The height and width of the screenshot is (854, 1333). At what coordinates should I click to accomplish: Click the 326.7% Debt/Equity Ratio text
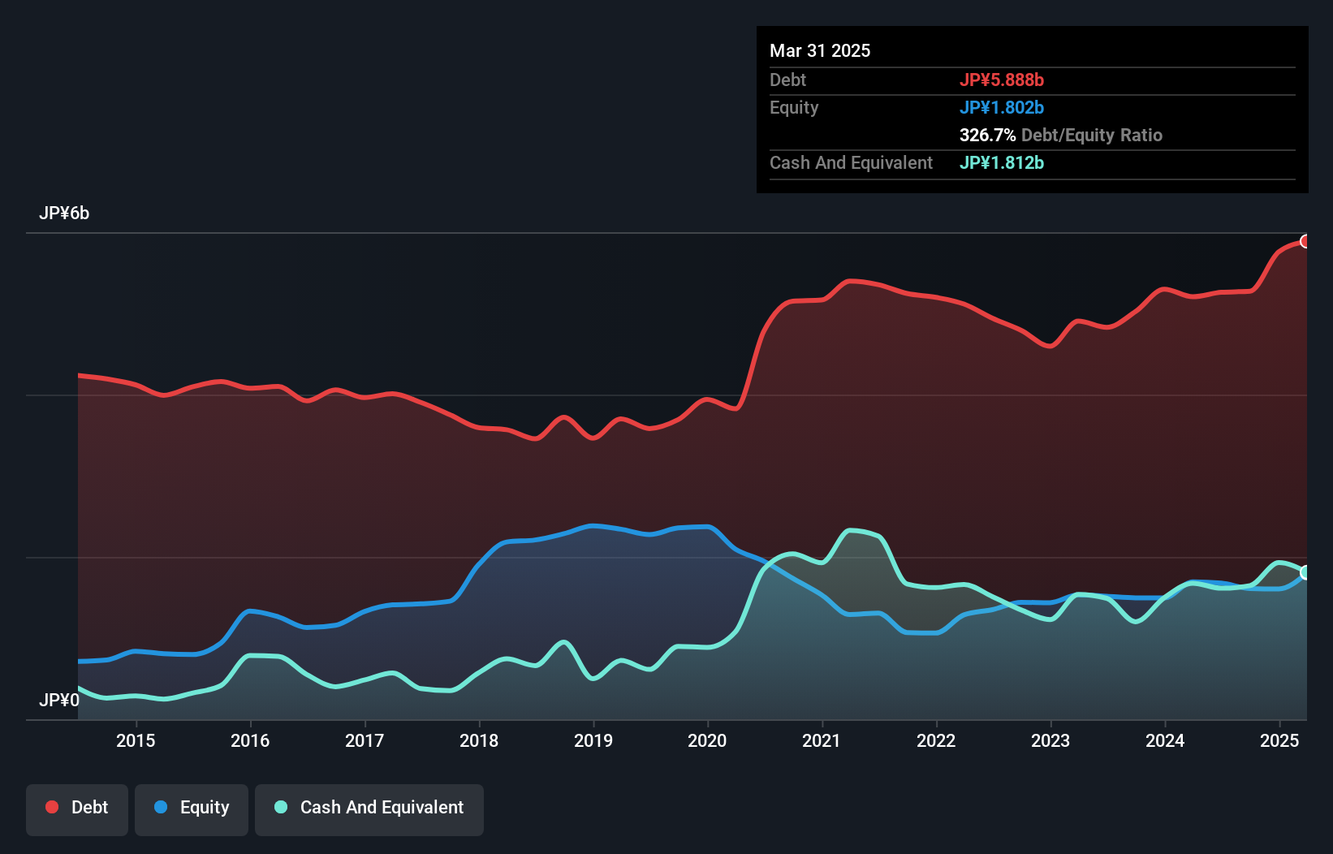pyautogui.click(x=1061, y=135)
